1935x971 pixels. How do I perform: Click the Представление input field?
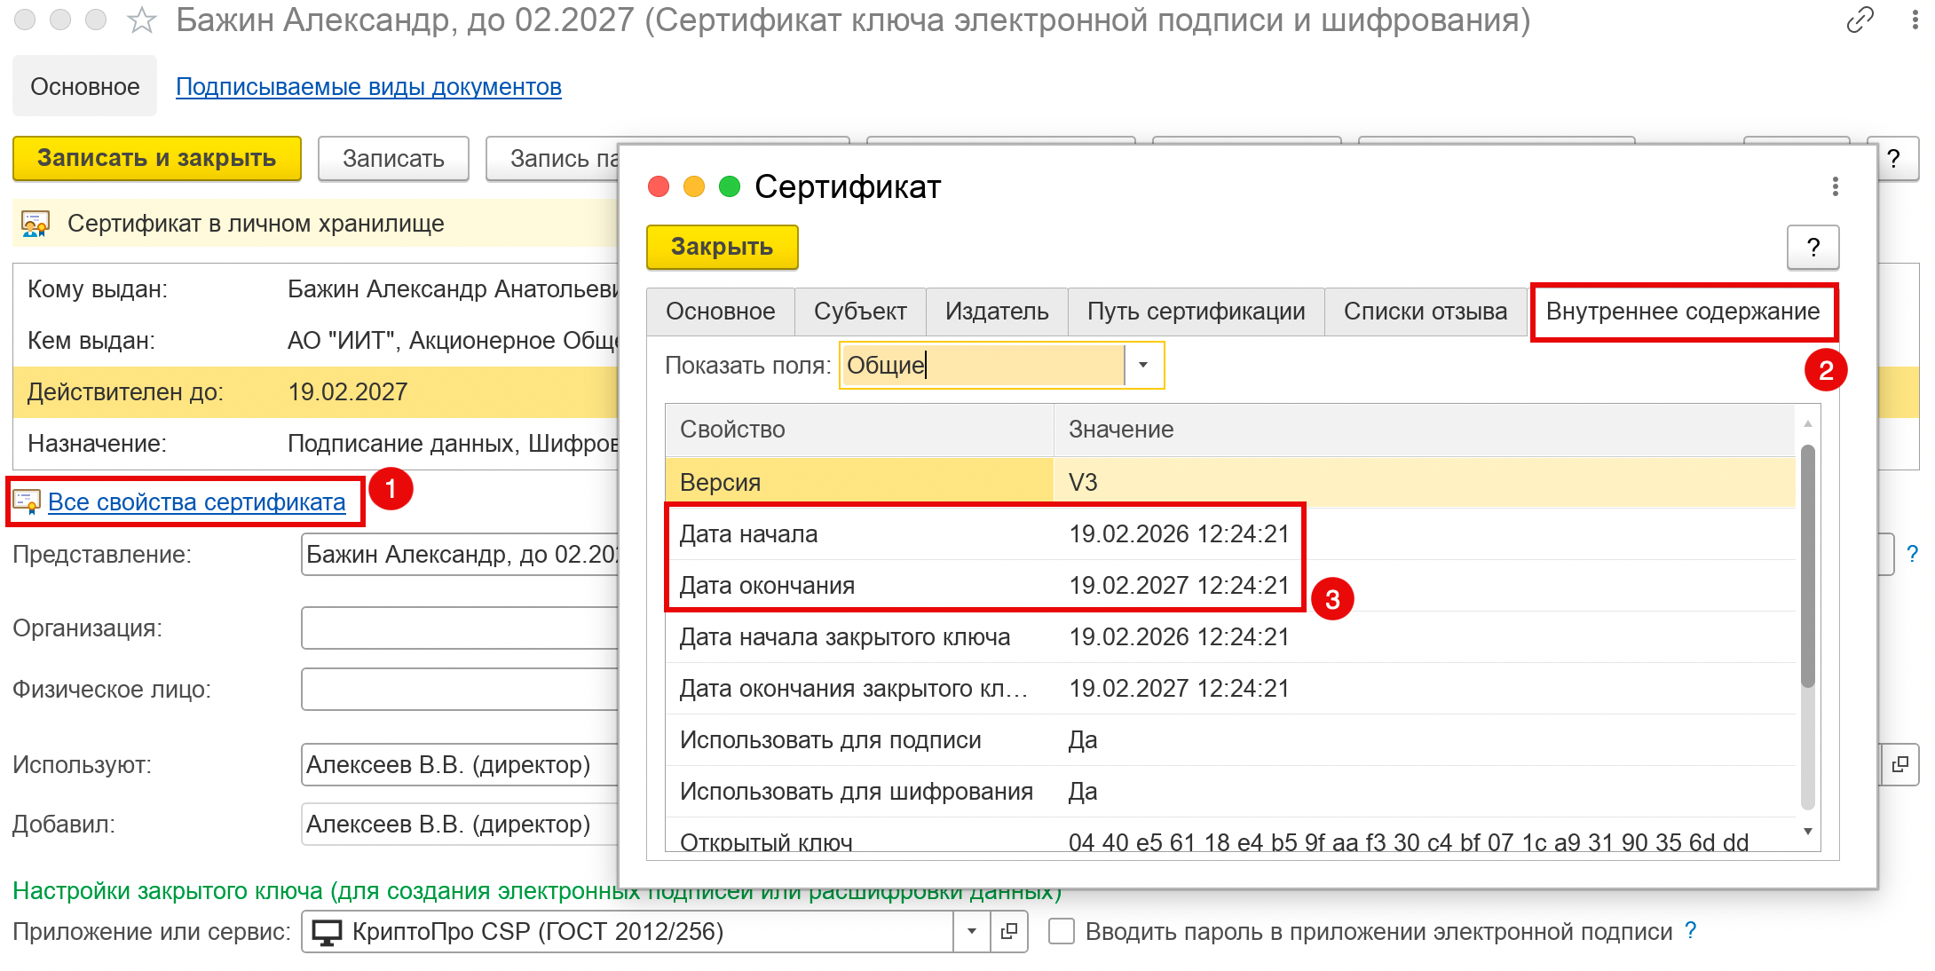point(460,554)
